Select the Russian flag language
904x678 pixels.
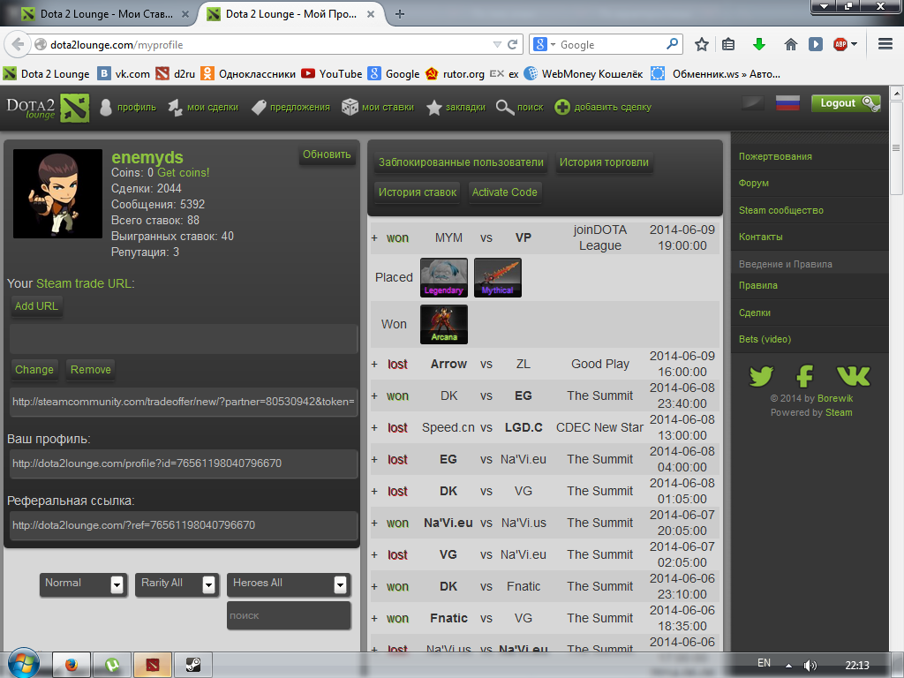click(x=787, y=102)
